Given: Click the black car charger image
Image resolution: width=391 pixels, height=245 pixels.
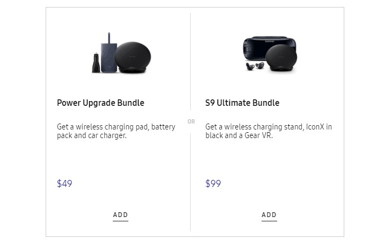Looking at the screenshot, I should [96, 63].
